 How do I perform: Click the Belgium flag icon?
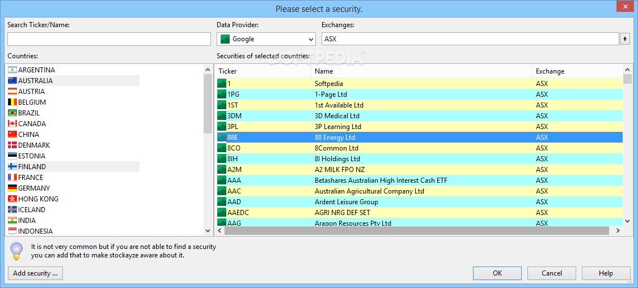pos(12,102)
